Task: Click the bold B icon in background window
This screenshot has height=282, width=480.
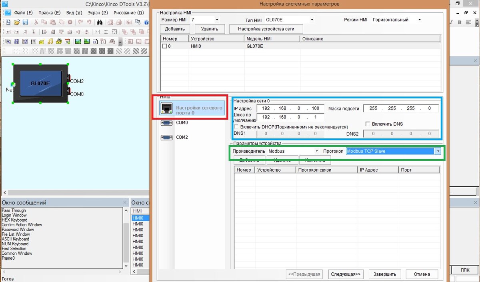Action: point(460,22)
